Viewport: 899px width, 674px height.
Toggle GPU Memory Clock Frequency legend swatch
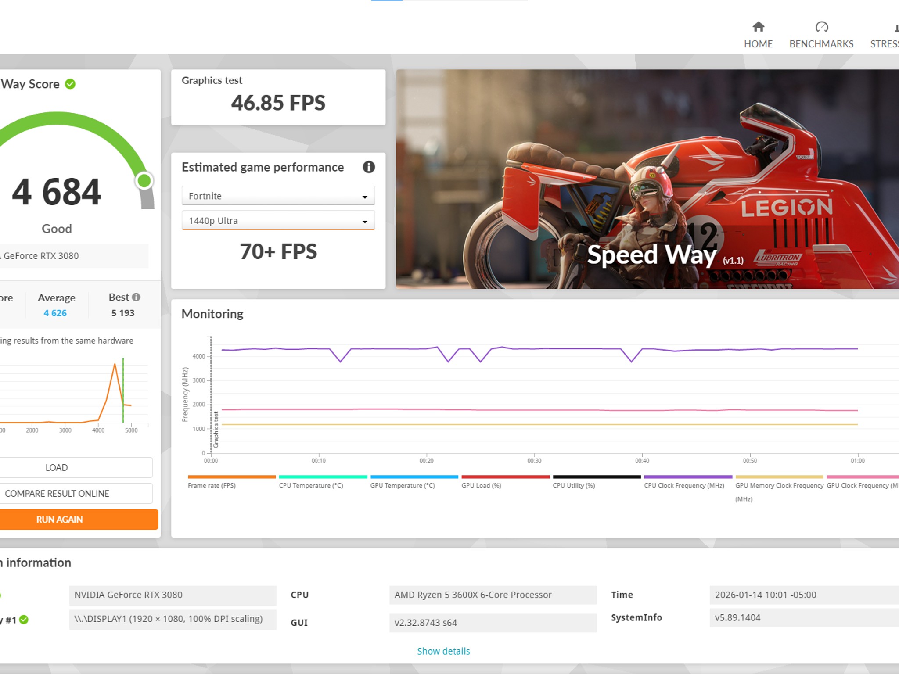tap(780, 477)
